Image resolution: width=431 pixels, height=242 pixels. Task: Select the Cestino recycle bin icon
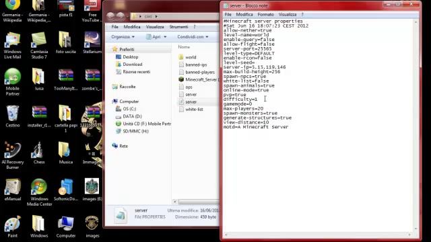coord(13,116)
